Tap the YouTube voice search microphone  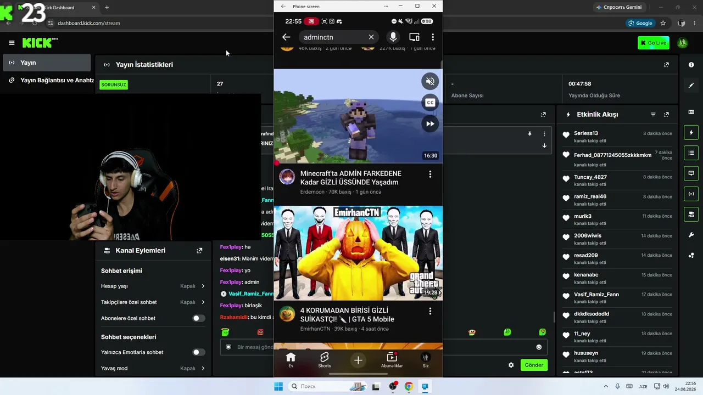[x=393, y=37]
